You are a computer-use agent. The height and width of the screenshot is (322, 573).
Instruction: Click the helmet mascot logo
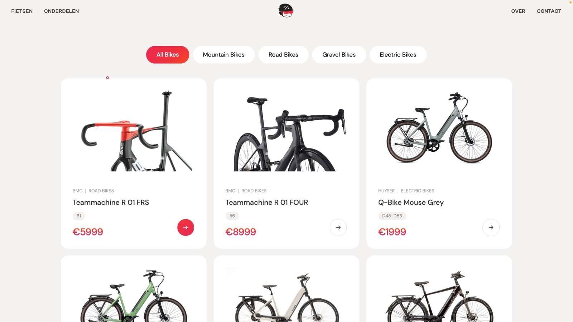[x=286, y=11]
